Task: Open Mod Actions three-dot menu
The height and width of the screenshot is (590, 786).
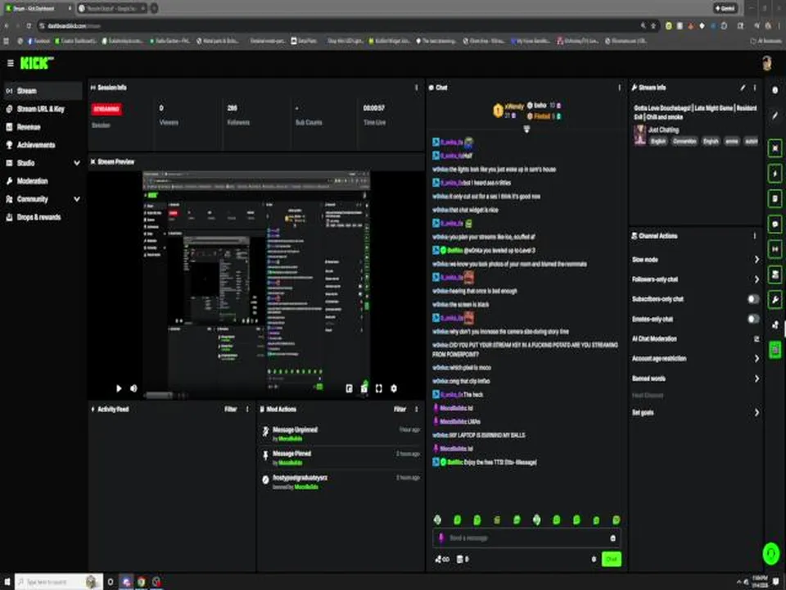Action: click(416, 410)
